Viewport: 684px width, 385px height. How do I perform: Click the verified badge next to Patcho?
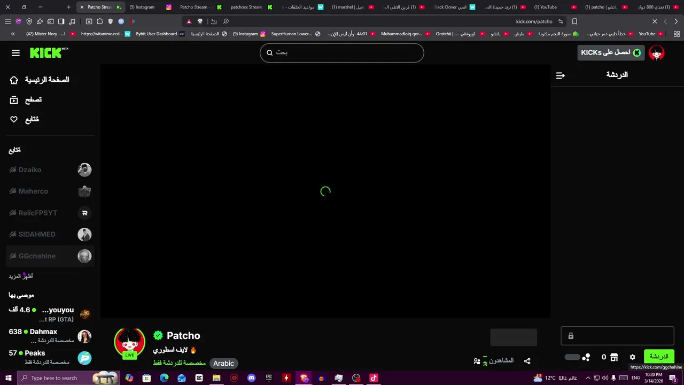(158, 336)
